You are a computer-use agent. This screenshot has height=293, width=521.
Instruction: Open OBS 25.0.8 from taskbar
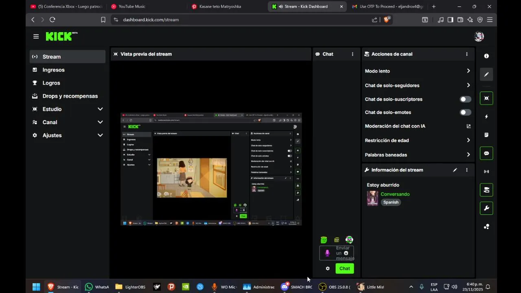point(335,287)
